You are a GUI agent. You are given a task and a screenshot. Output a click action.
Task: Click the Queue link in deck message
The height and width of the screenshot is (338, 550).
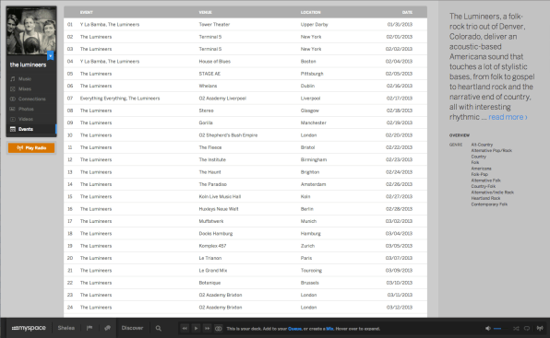tap(294, 329)
